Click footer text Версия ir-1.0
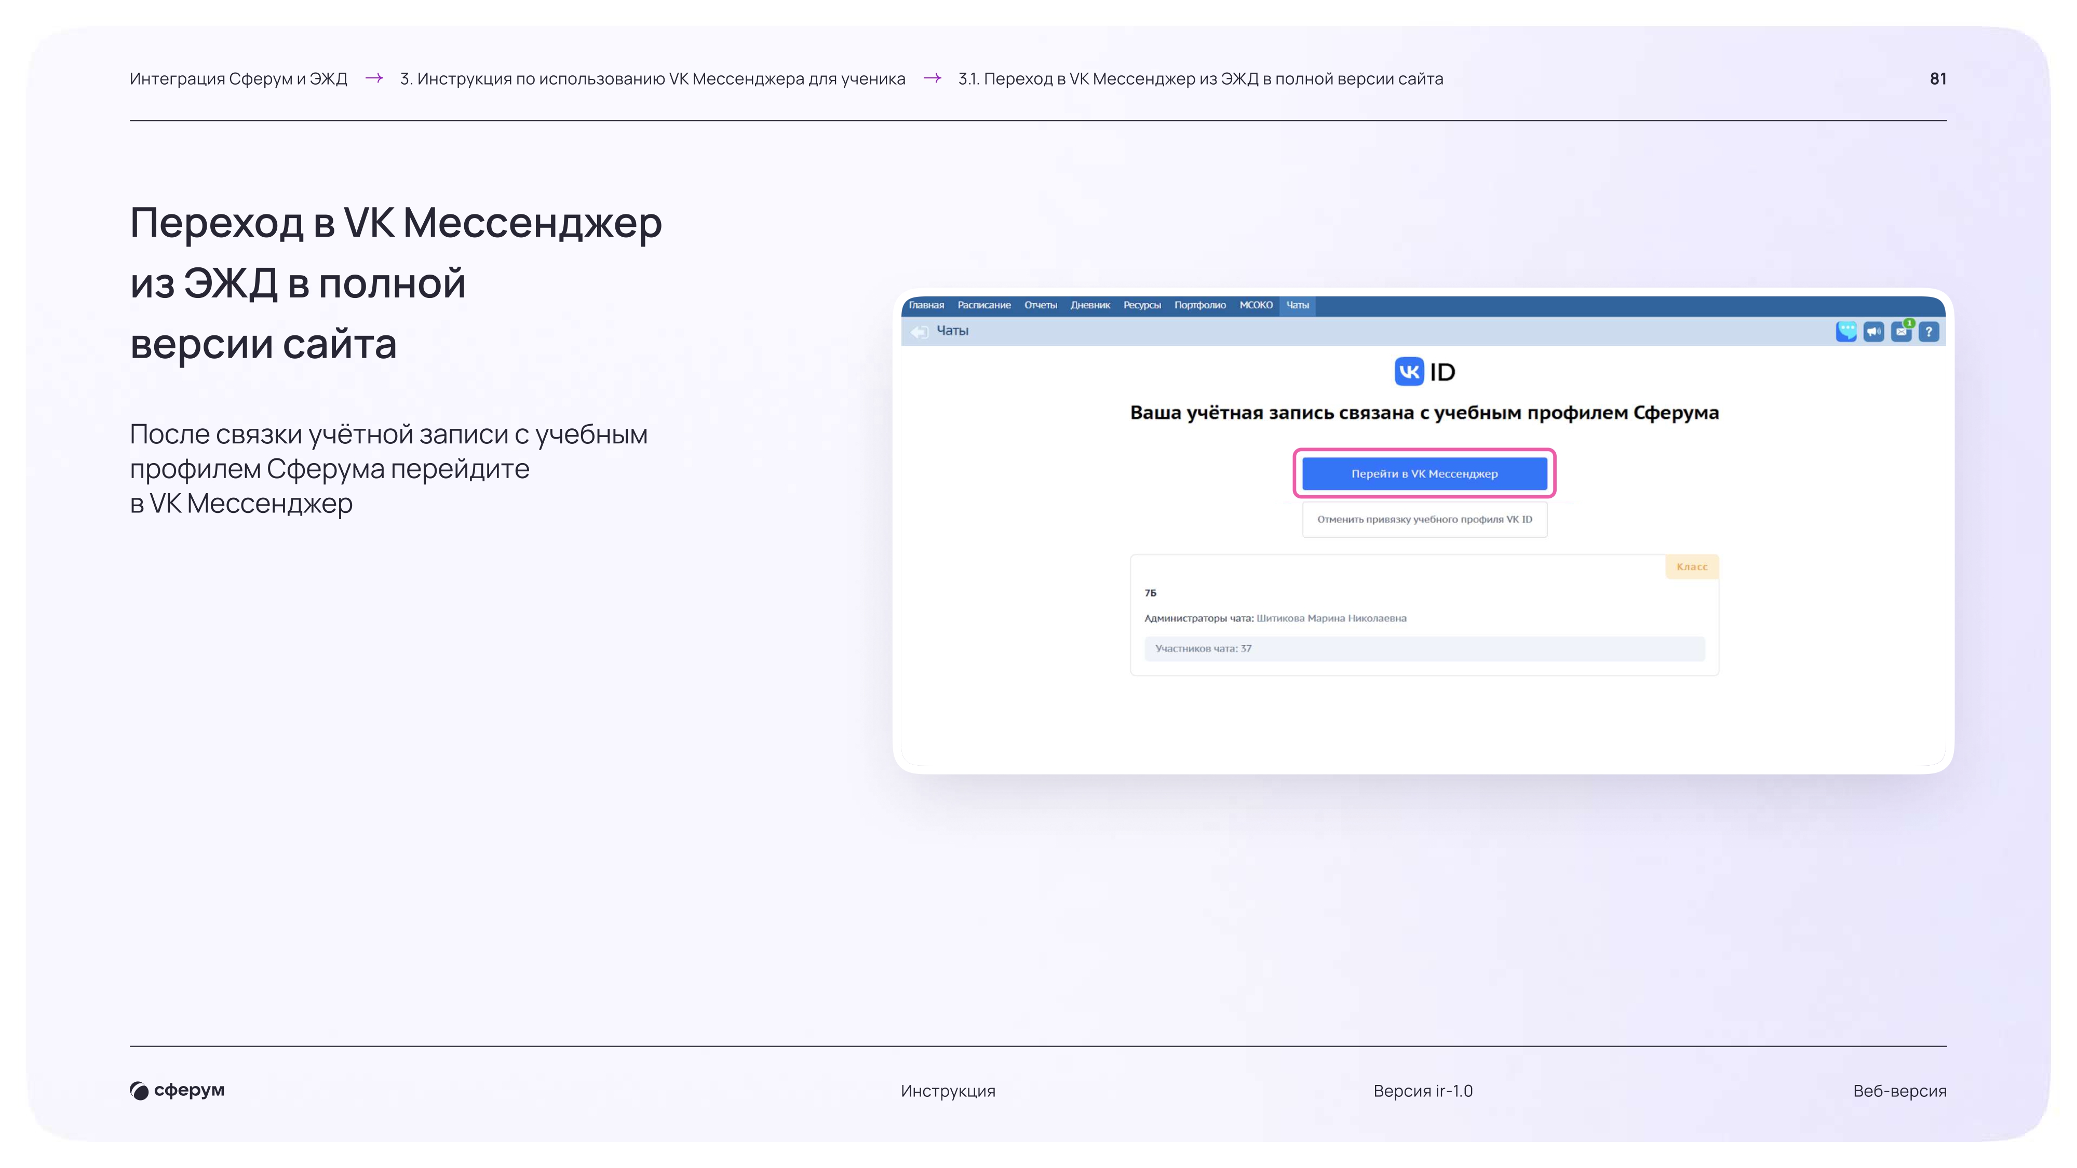2077x1168 pixels. click(1422, 1091)
